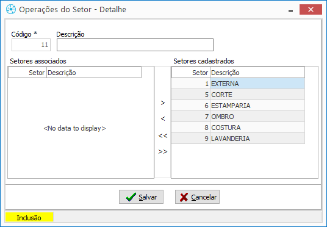Image resolution: width=327 pixels, height=227 pixels.
Task: Select the EXTERNA sector row
Action: [x=238, y=84]
